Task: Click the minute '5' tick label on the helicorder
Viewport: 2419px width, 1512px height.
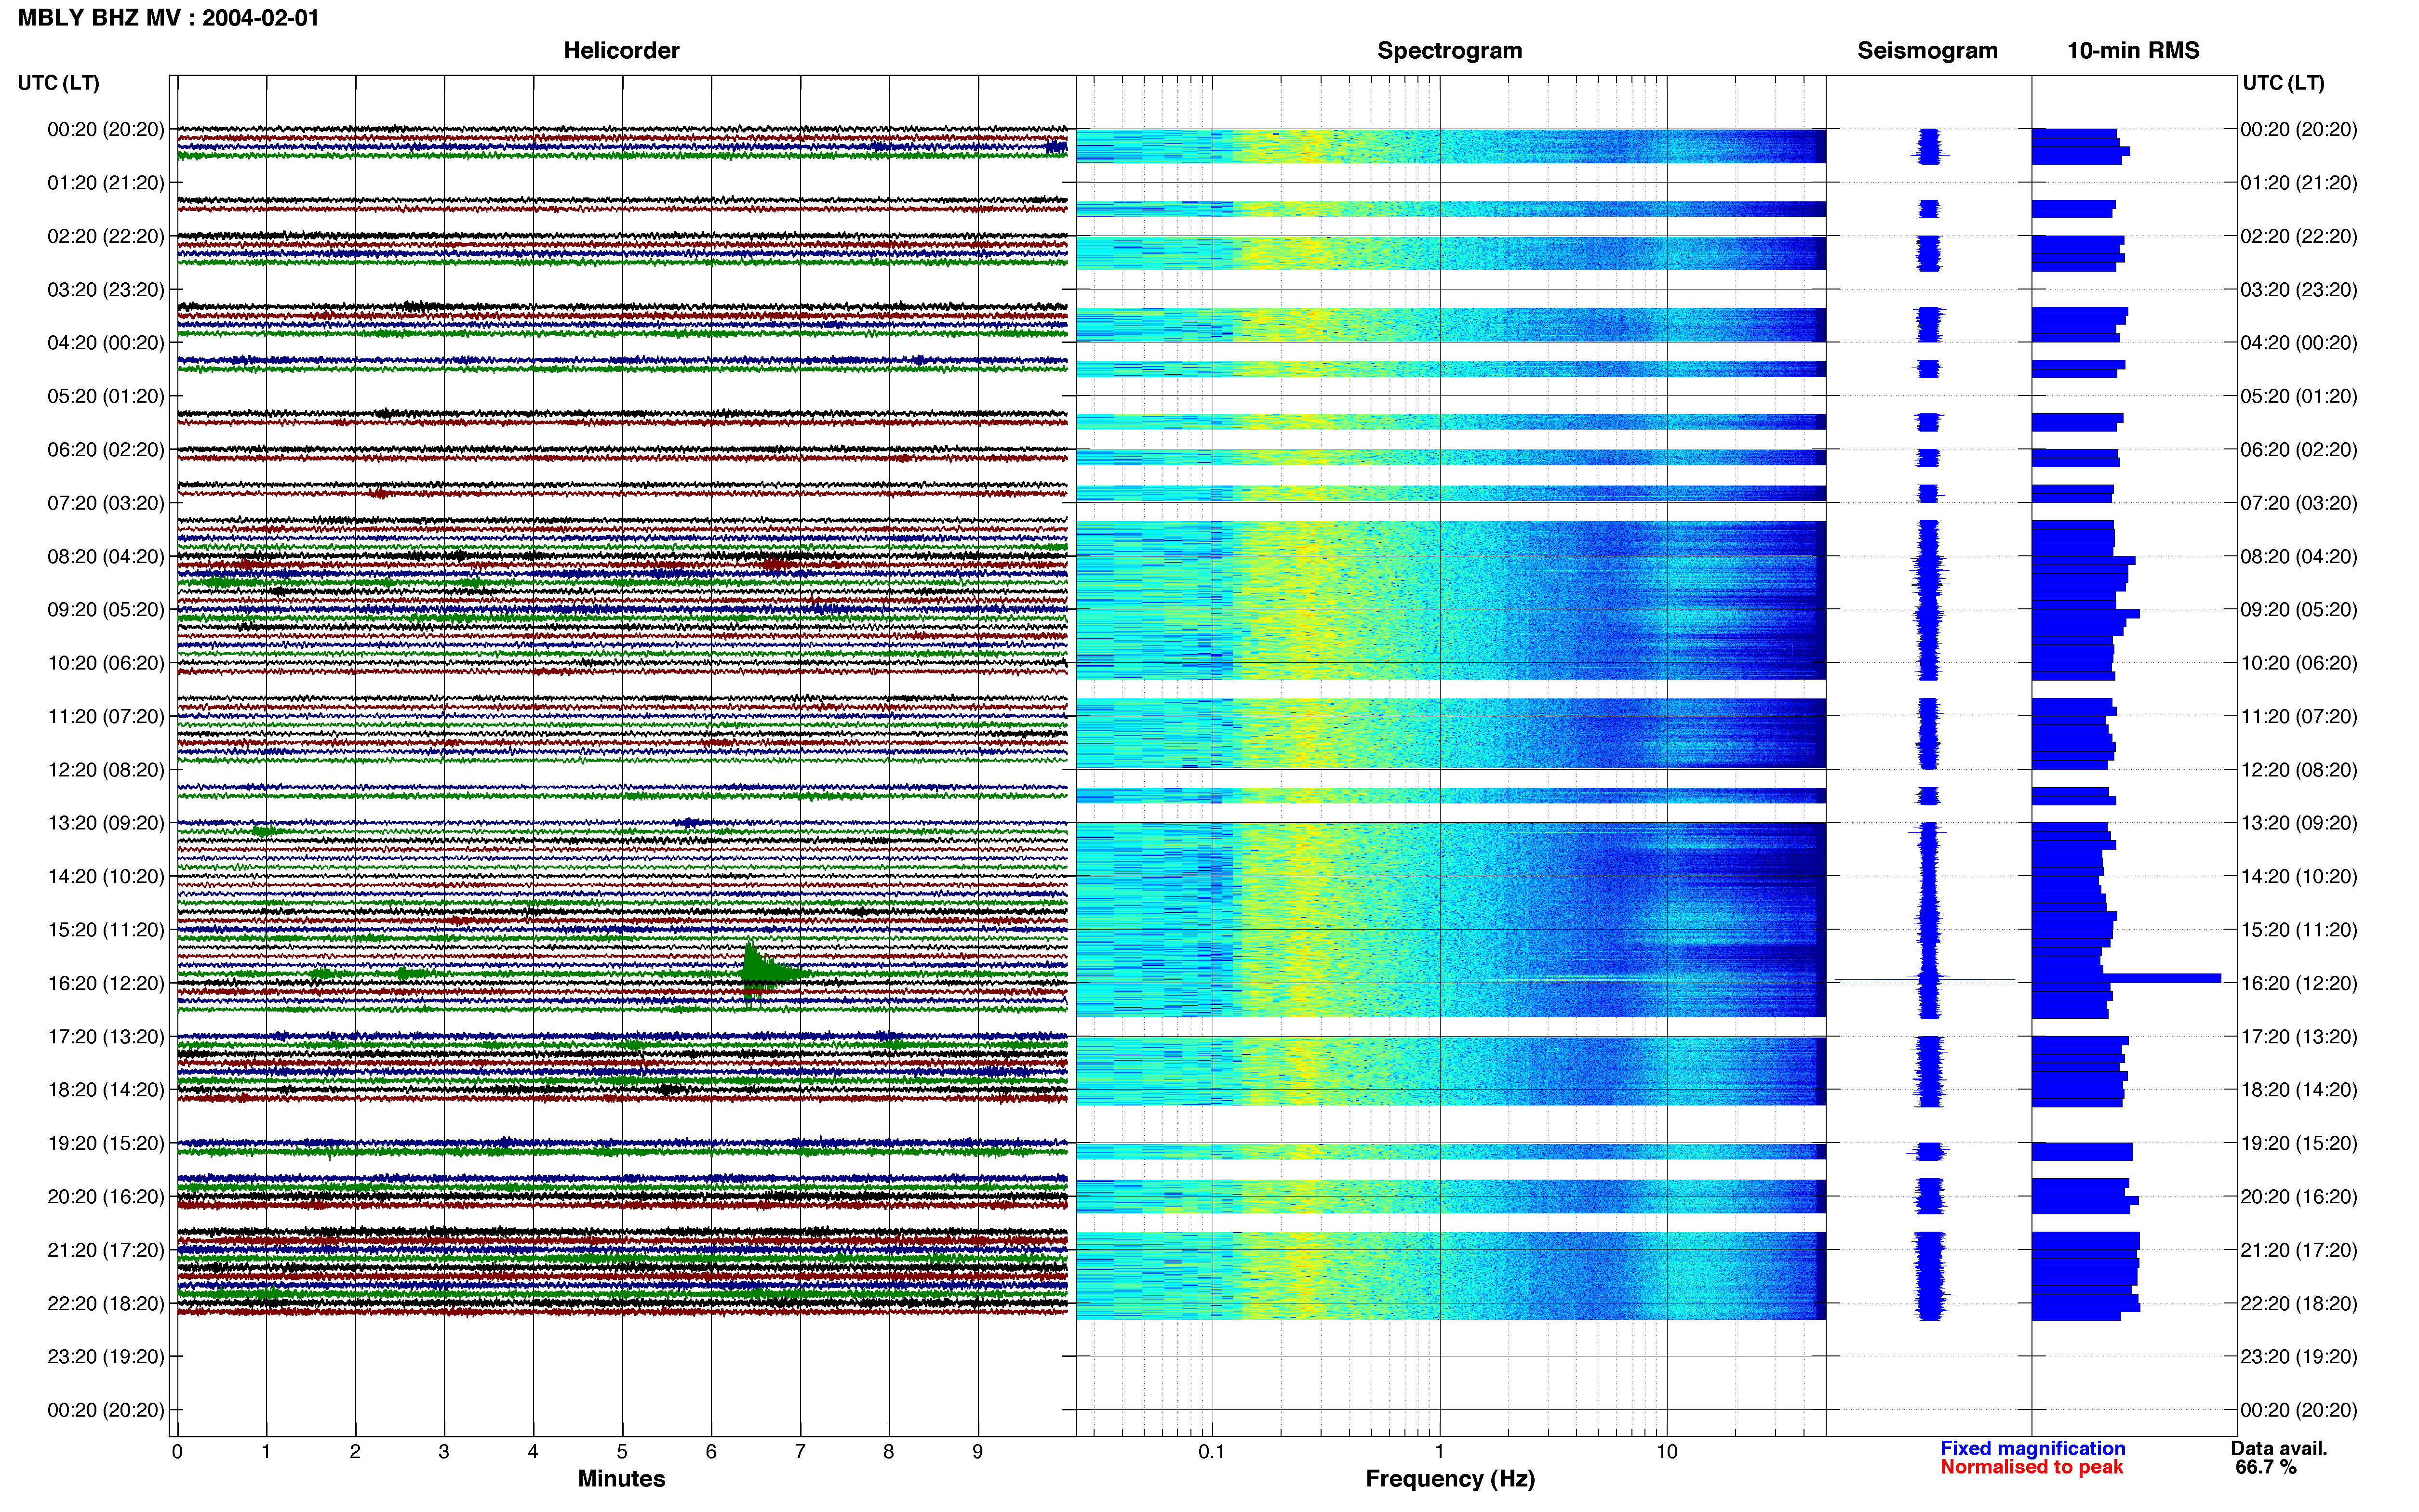Action: coord(622,1452)
